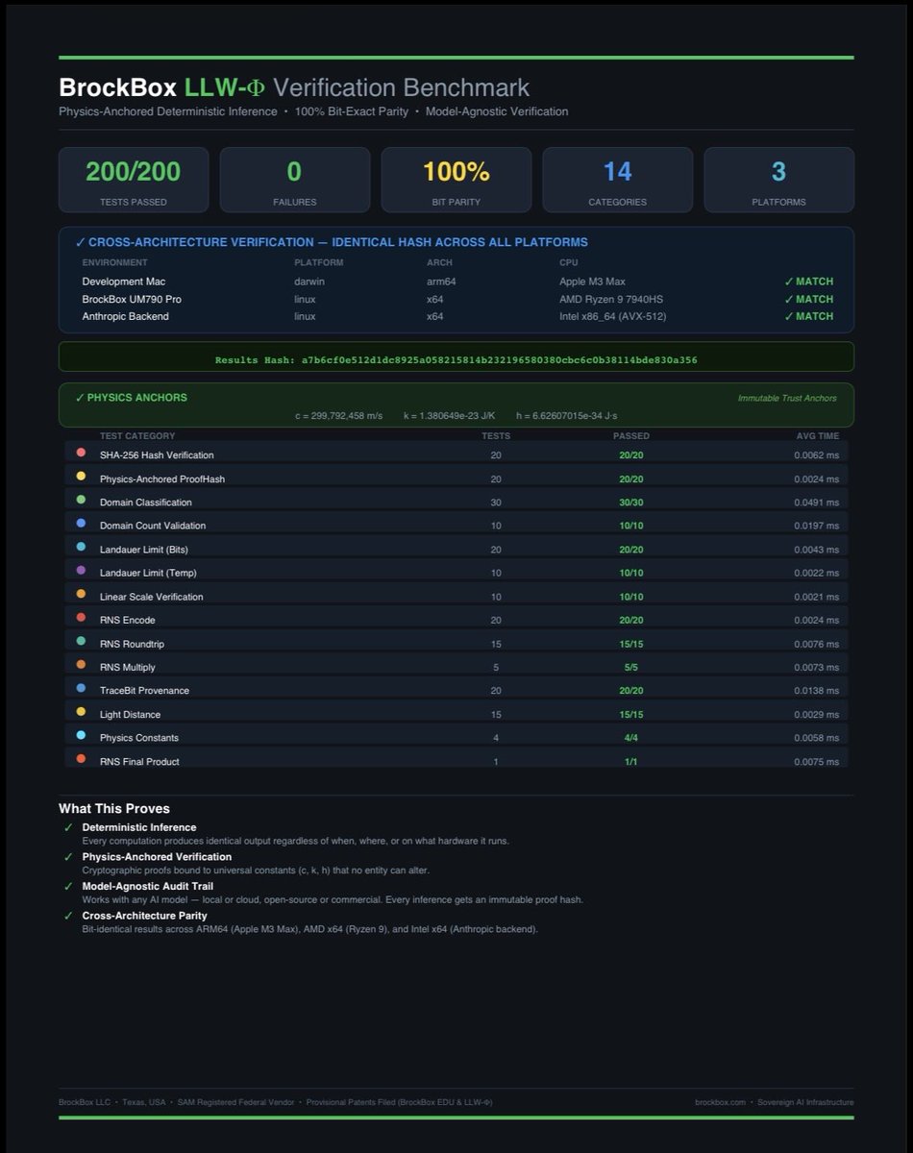Viewport: 913px width, 1153px height.
Task: Click the dot beside RNS Final Product
Action: pos(81,759)
